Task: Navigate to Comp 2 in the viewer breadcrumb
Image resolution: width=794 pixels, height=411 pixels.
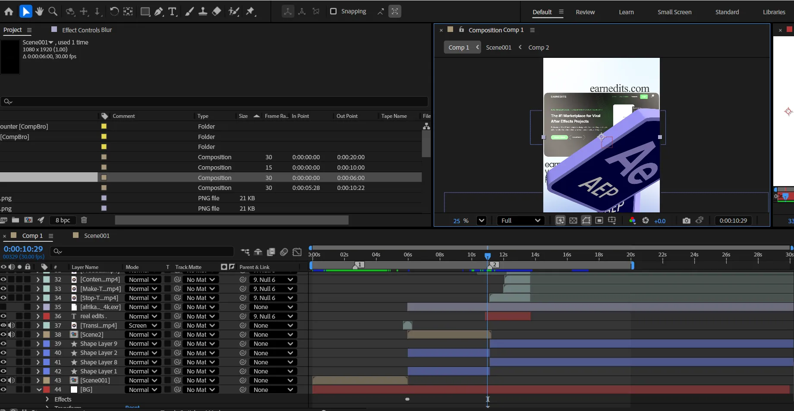Action: pos(539,47)
